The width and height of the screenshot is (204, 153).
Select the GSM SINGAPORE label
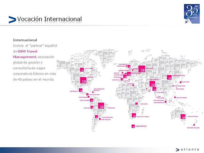pyautogui.click(x=159, y=100)
